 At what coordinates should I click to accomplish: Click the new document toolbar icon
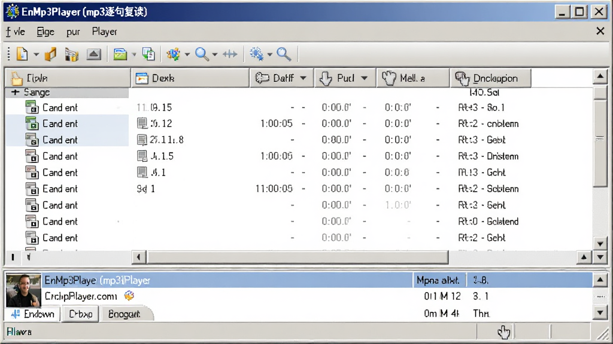coord(22,54)
